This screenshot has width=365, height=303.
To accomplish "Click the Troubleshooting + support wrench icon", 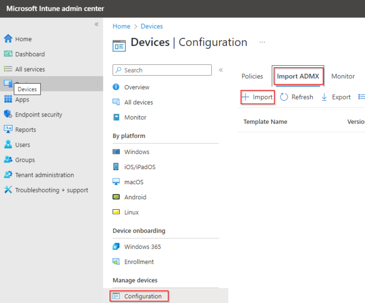I will pos(8,189).
